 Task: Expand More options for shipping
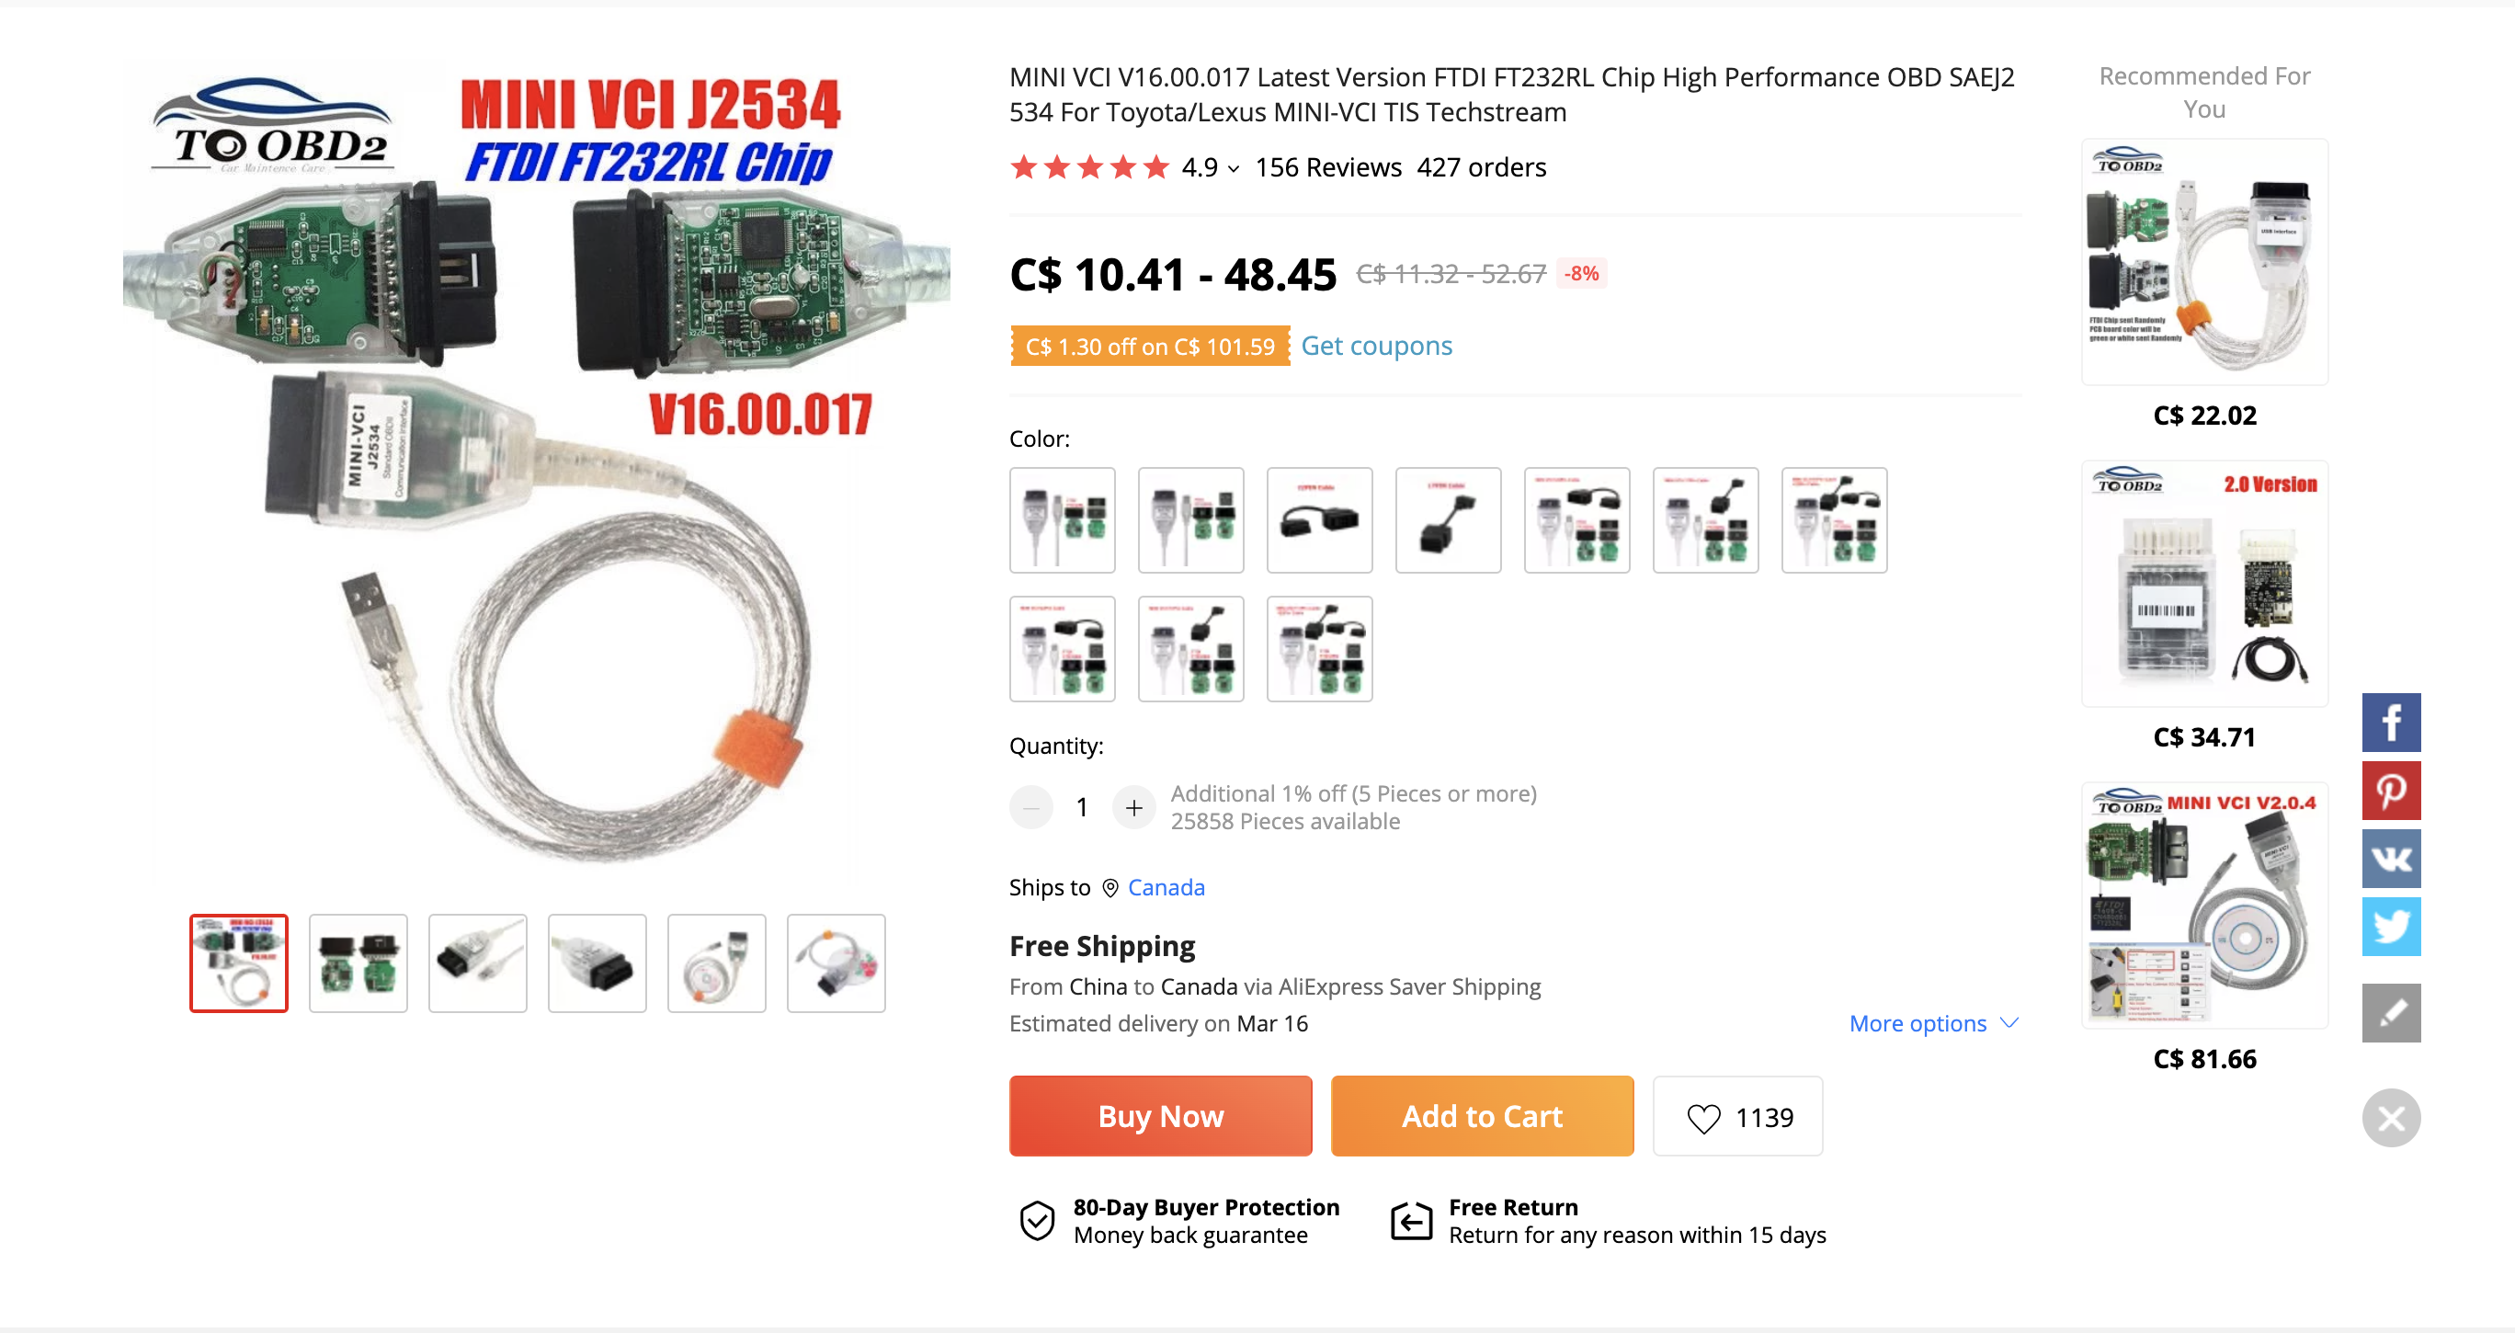pyautogui.click(x=1933, y=1023)
